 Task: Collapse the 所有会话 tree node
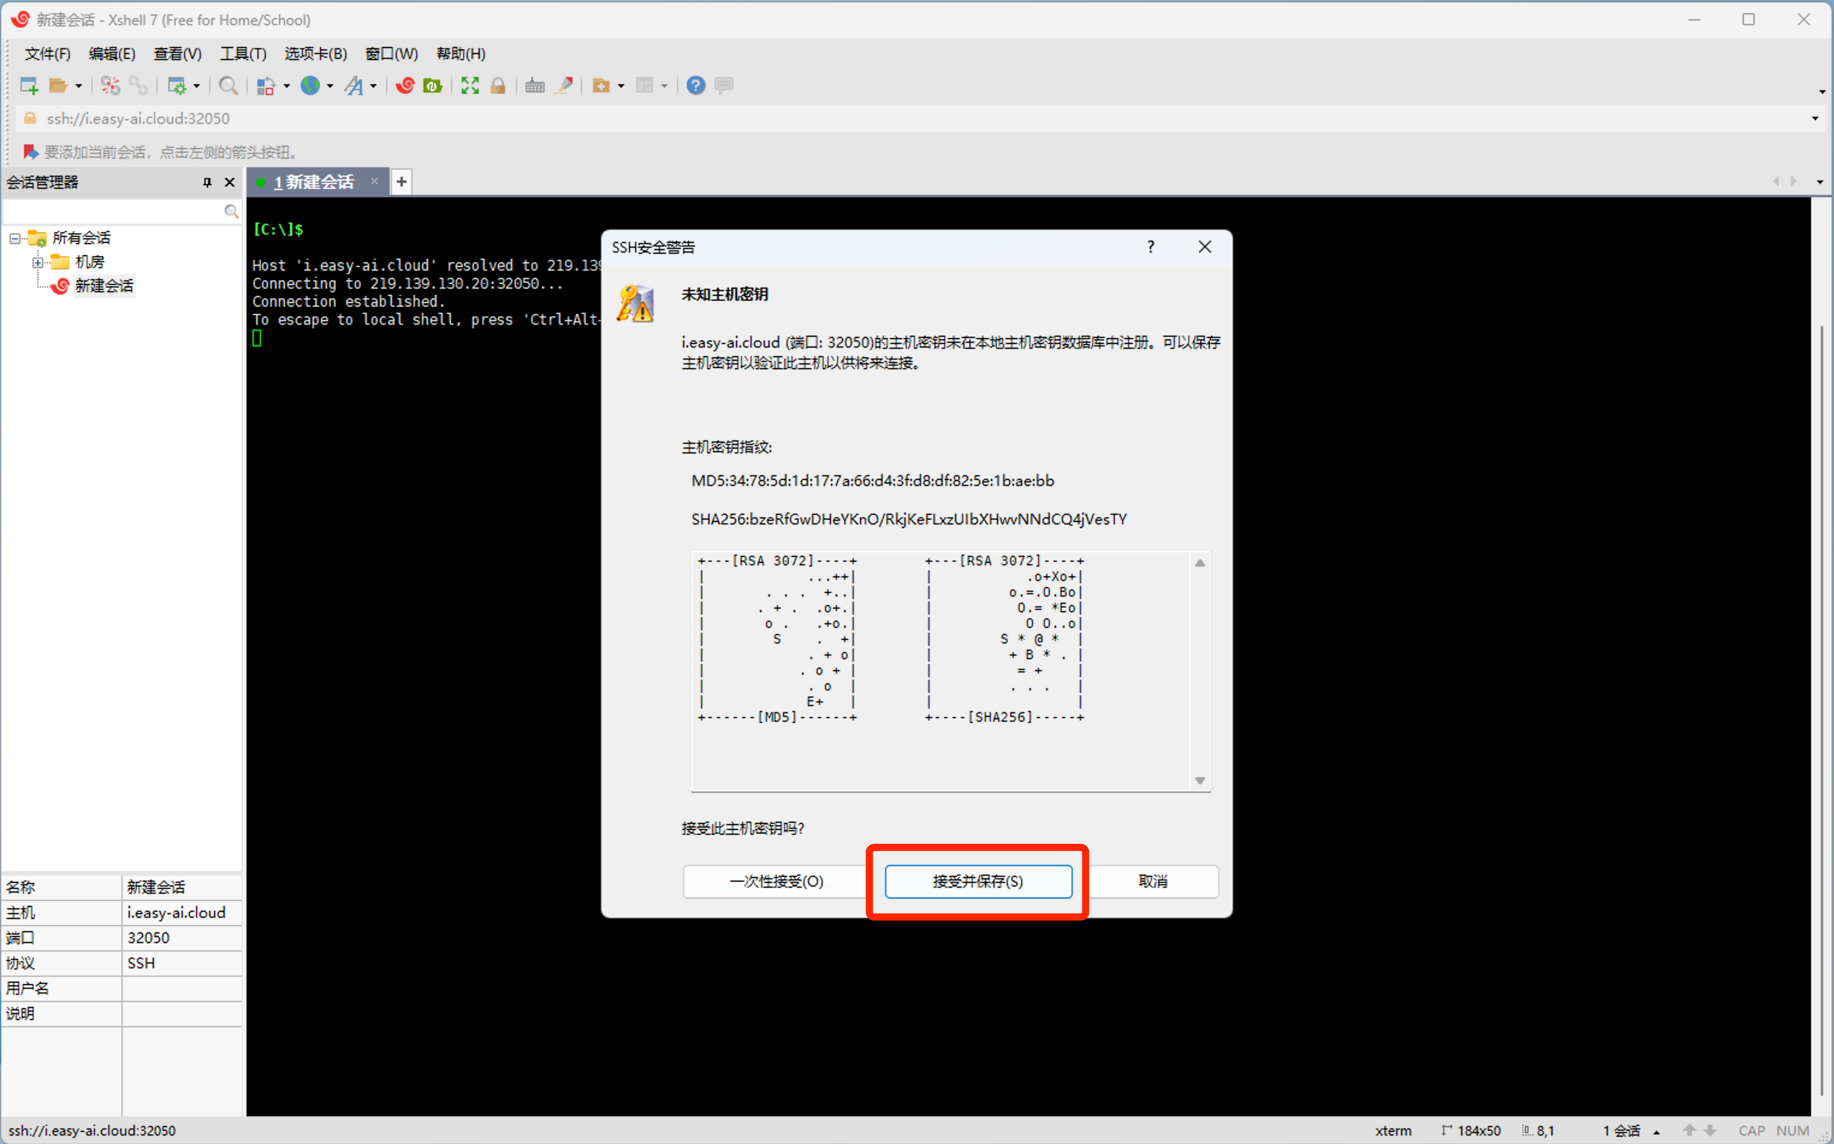point(14,238)
